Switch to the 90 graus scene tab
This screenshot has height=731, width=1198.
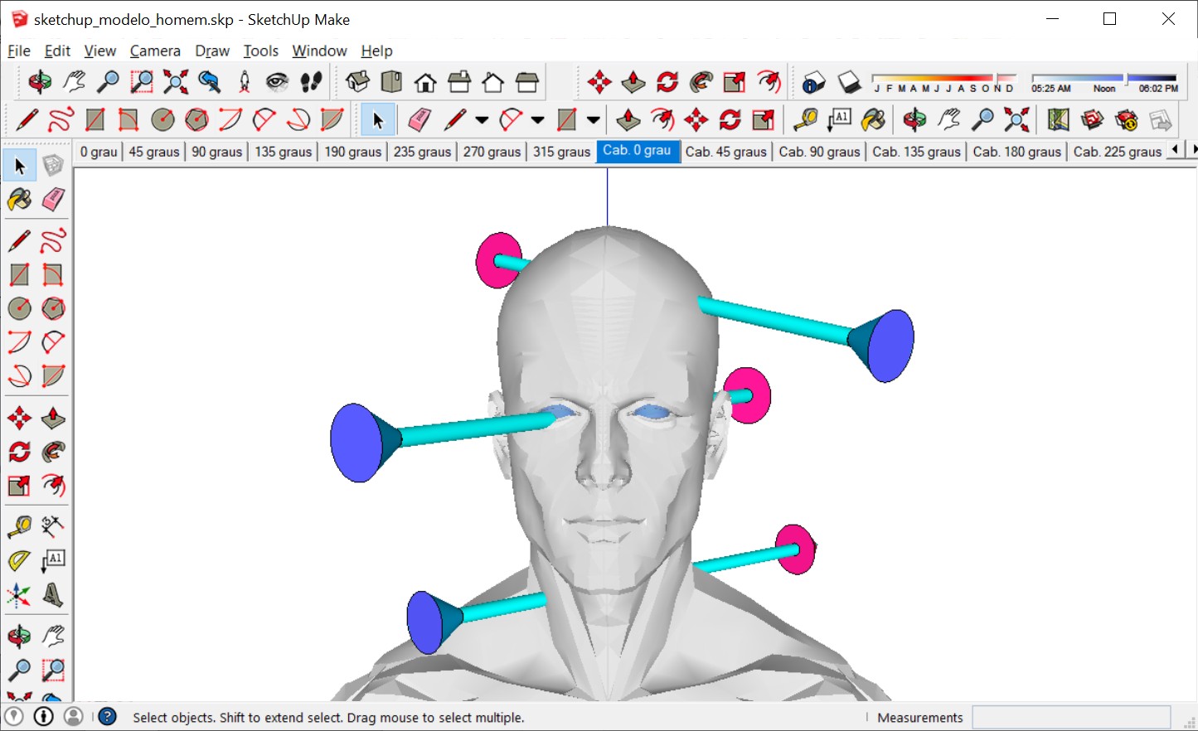[217, 152]
